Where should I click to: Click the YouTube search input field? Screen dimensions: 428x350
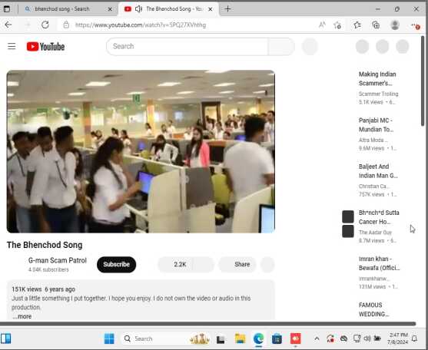pyautogui.click(x=187, y=46)
